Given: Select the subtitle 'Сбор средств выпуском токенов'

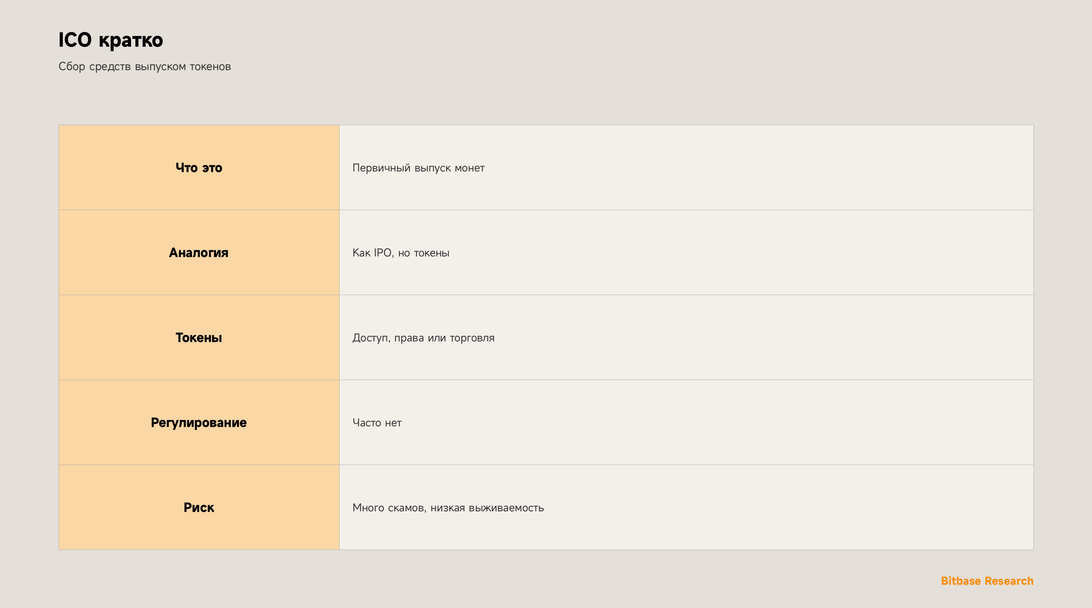Looking at the screenshot, I should pos(145,67).
